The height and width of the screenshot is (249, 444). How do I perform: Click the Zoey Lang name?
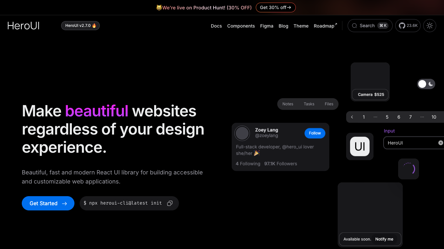pos(267,130)
